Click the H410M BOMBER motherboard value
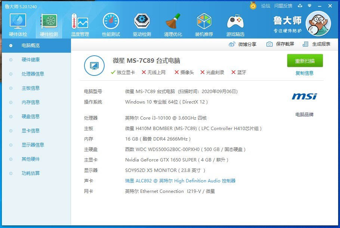340x228 pixels. pyautogui.click(x=193, y=129)
